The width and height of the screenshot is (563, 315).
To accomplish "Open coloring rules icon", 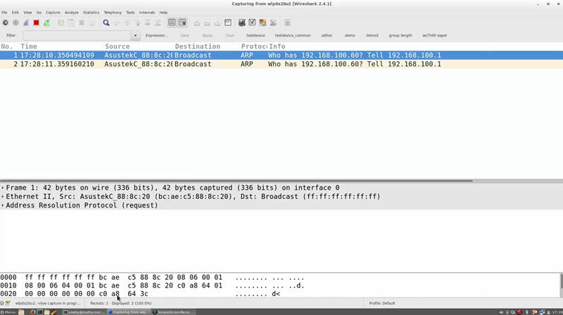I will [262, 22].
